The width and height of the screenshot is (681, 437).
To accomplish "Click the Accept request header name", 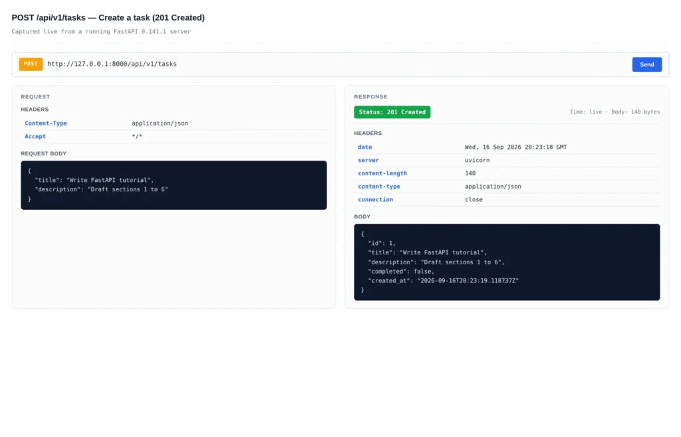I will pyautogui.click(x=35, y=137).
